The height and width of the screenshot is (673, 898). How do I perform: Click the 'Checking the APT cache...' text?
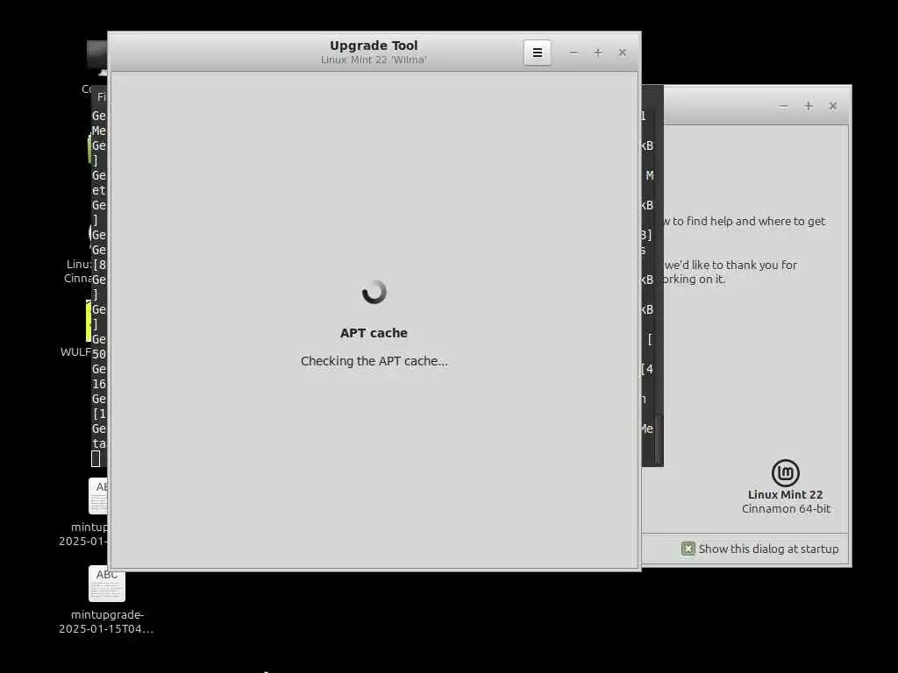374,361
